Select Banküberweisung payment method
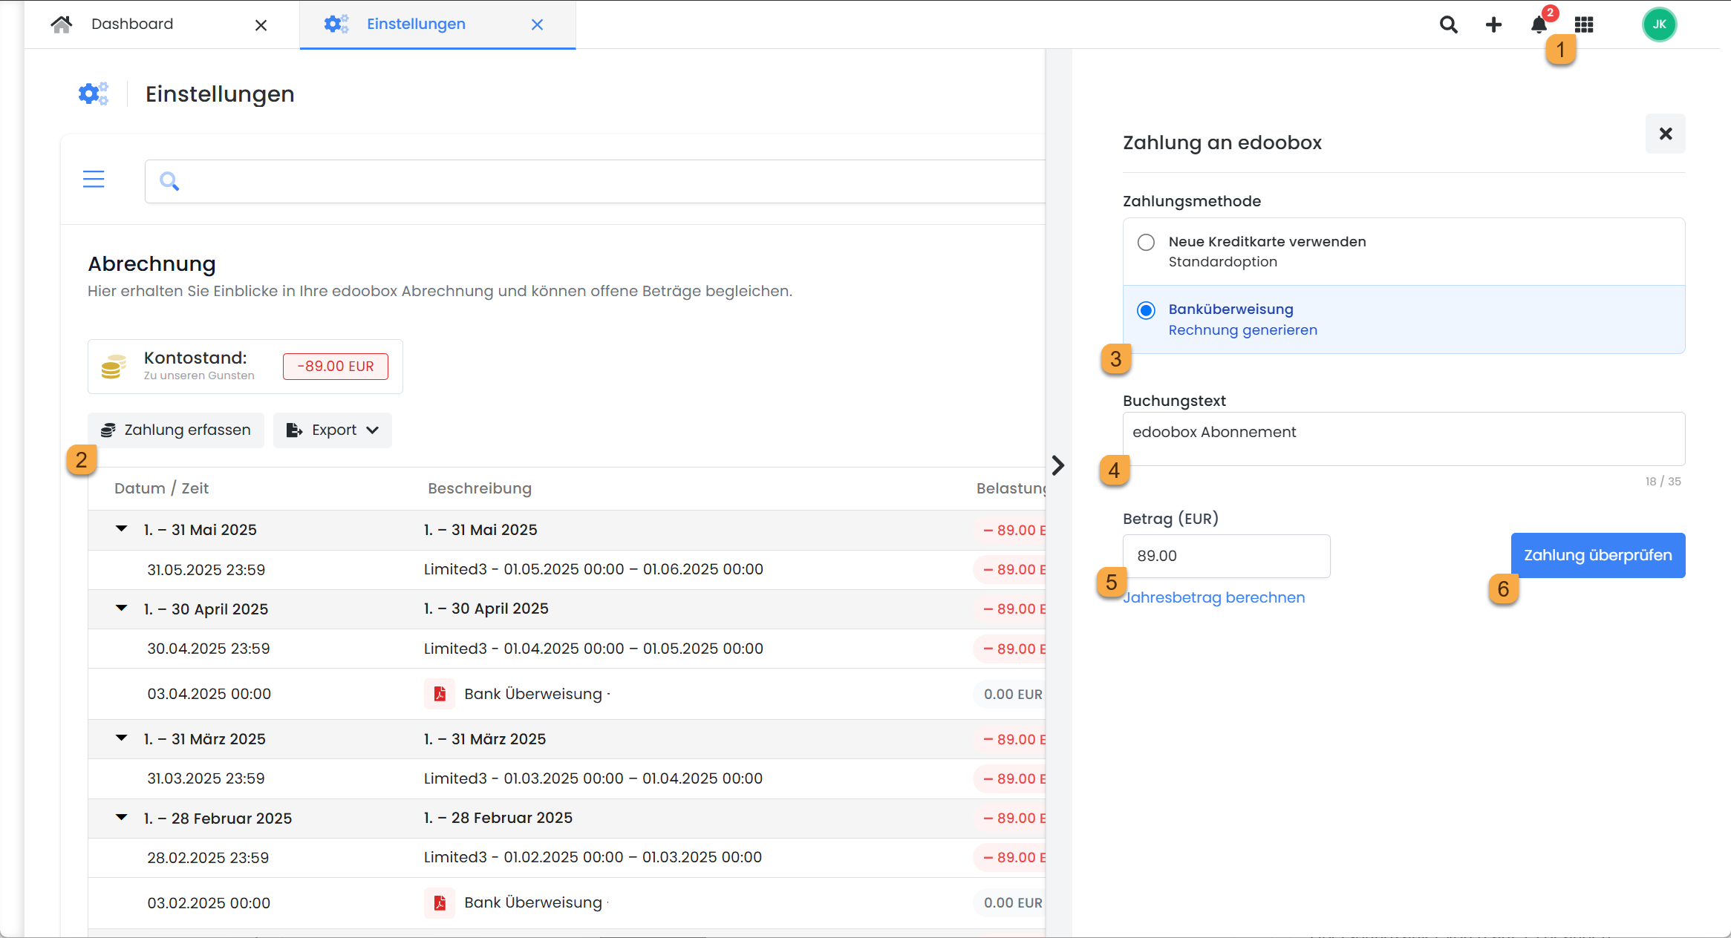This screenshot has width=1731, height=938. click(x=1146, y=310)
